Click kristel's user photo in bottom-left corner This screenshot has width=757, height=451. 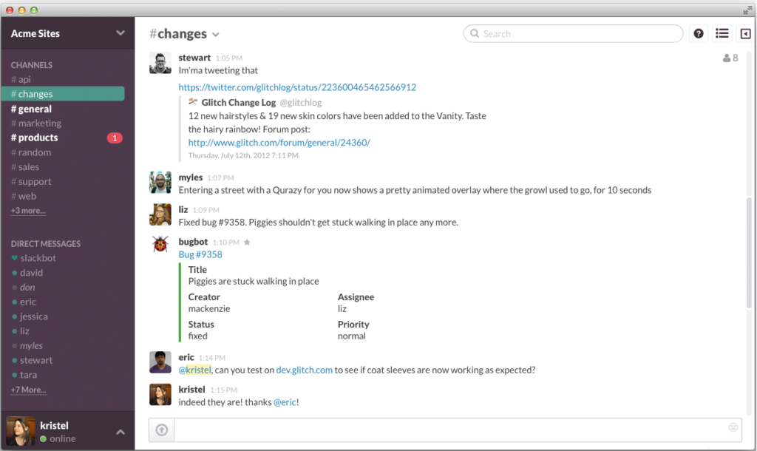pyautogui.click(x=21, y=431)
